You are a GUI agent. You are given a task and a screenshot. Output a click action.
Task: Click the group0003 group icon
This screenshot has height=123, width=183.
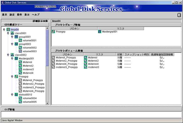[x=16, y=44]
